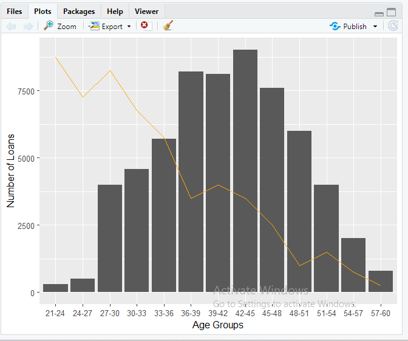408x341 pixels.
Task: Click the 'Number of Loans' axis title
Action: pos(10,171)
